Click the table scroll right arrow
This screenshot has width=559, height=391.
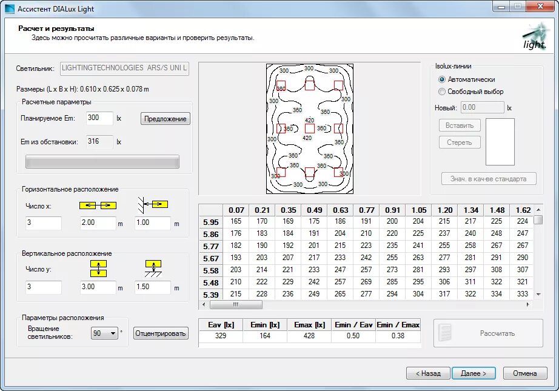527,305
